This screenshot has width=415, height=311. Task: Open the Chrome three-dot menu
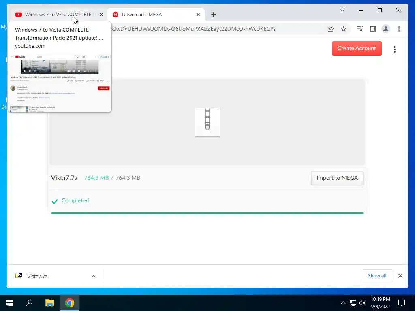tap(399, 29)
